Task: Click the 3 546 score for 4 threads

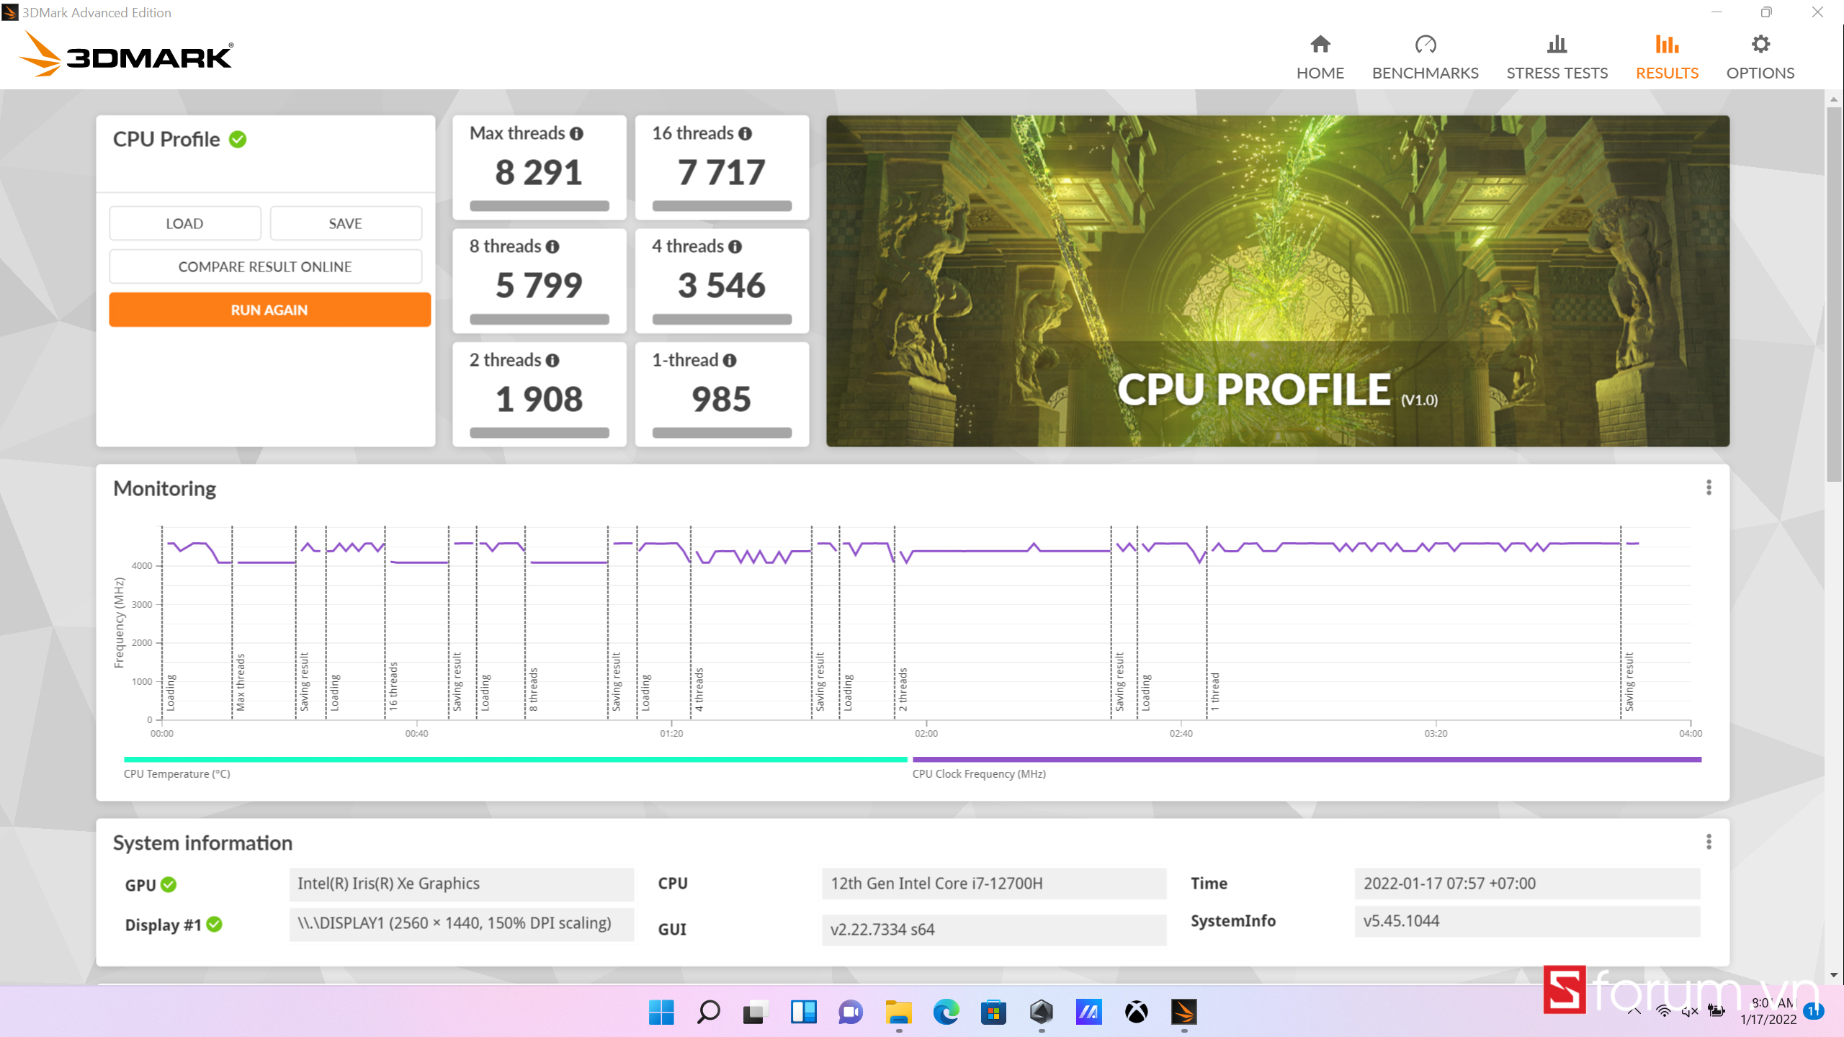Action: coord(722,286)
